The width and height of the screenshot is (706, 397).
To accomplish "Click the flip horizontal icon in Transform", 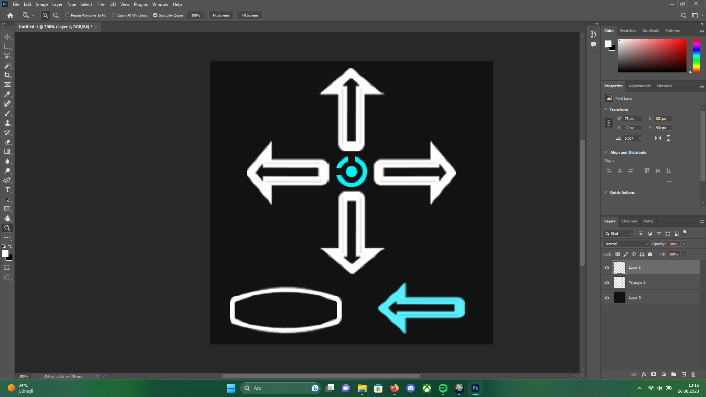I will tap(658, 138).
